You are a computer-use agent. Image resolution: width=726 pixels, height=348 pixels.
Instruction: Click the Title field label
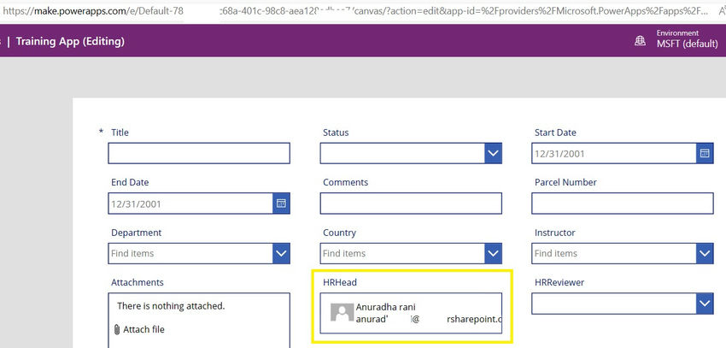tap(120, 133)
